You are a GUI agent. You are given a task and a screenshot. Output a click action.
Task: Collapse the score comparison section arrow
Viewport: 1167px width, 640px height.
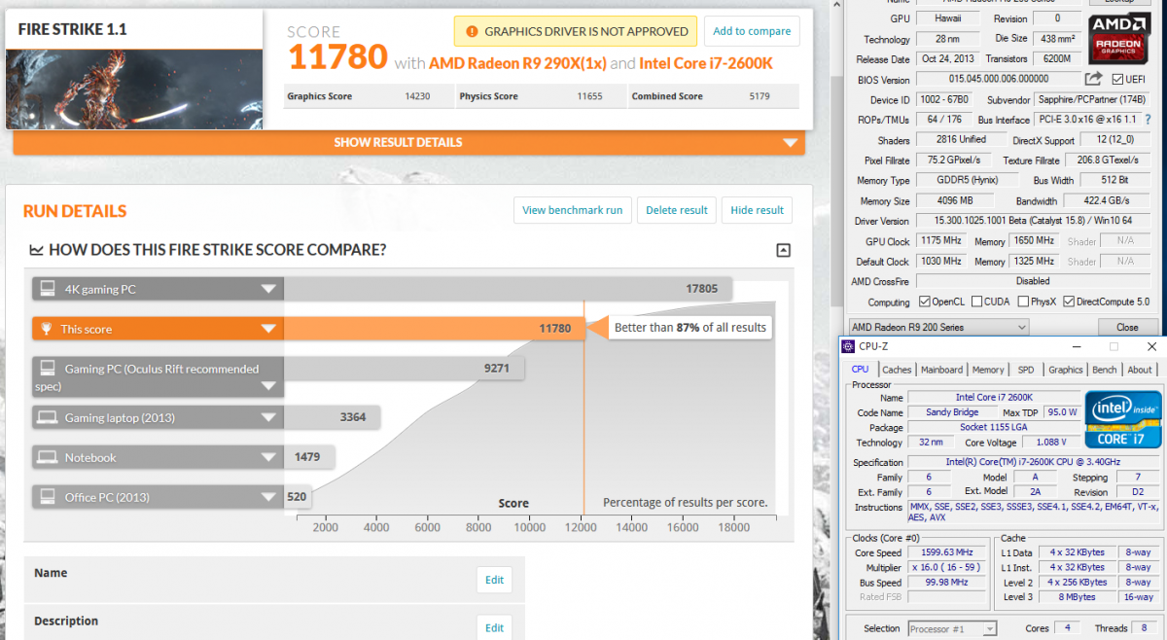[784, 250]
